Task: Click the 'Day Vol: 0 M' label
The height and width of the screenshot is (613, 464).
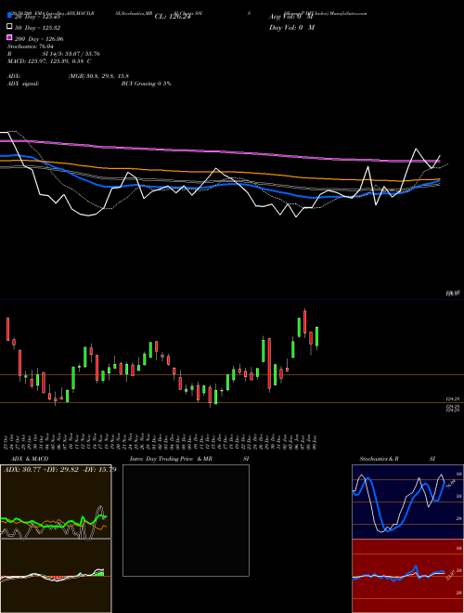Action: click(x=291, y=27)
